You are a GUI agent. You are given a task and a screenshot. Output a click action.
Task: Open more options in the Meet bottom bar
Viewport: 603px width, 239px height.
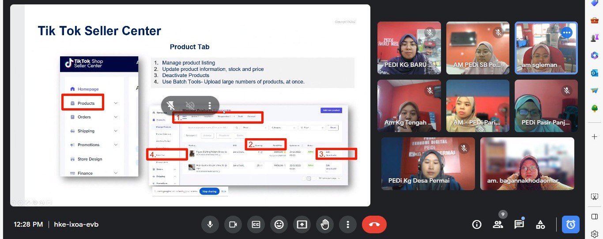click(348, 224)
